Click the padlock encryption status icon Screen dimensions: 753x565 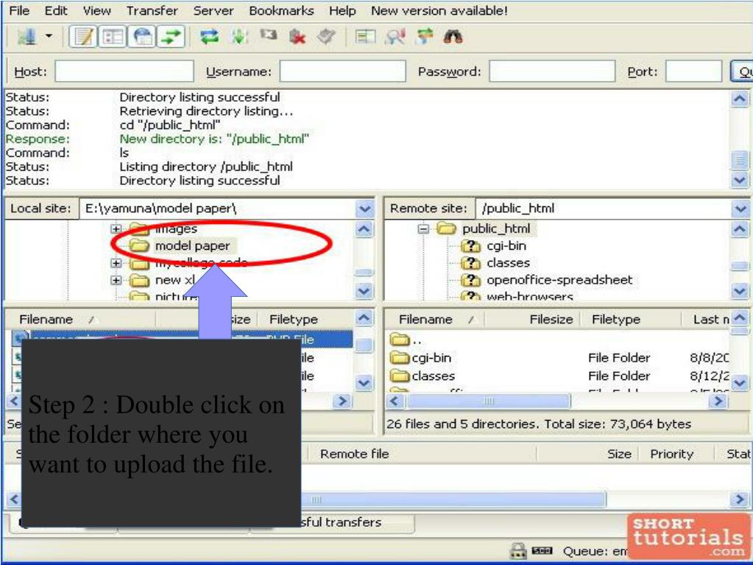coord(518,551)
